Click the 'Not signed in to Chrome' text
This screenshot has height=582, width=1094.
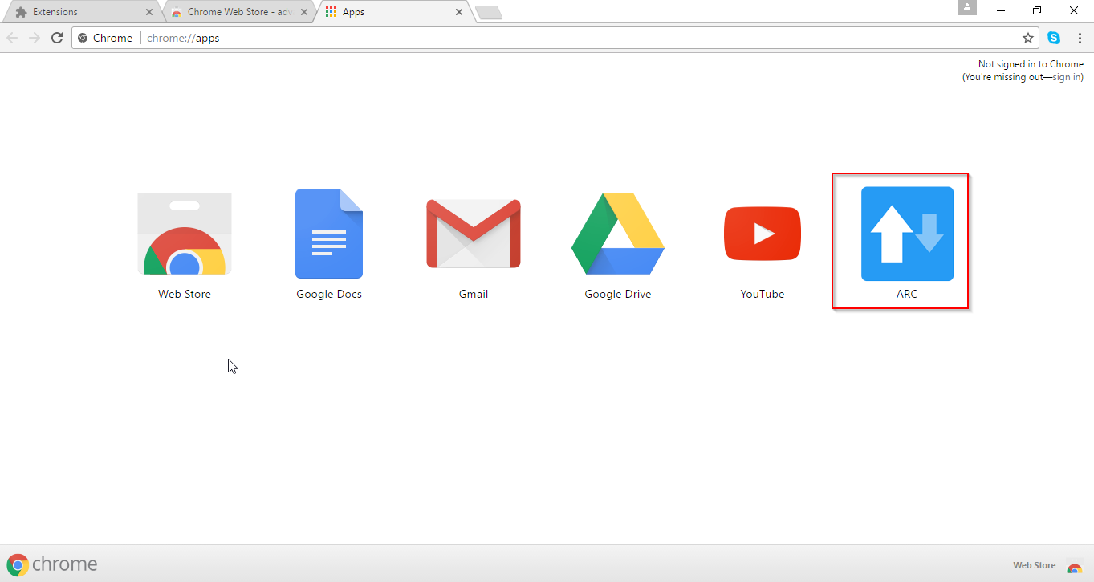pos(1031,64)
